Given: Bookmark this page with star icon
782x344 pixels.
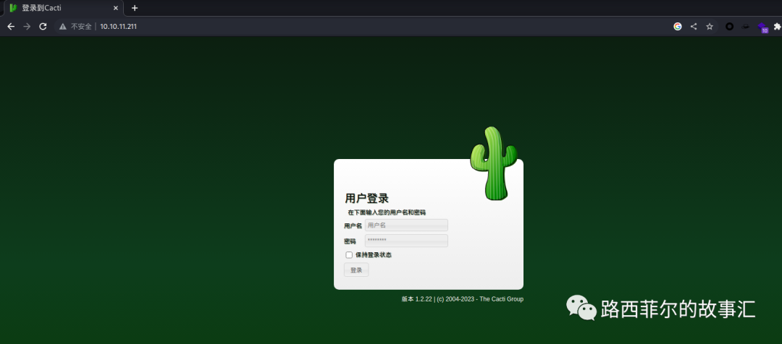Looking at the screenshot, I should (x=709, y=27).
